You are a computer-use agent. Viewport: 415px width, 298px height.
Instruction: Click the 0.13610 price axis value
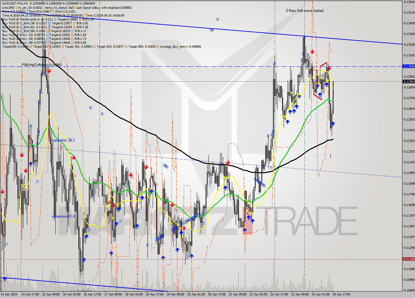coord(409,2)
